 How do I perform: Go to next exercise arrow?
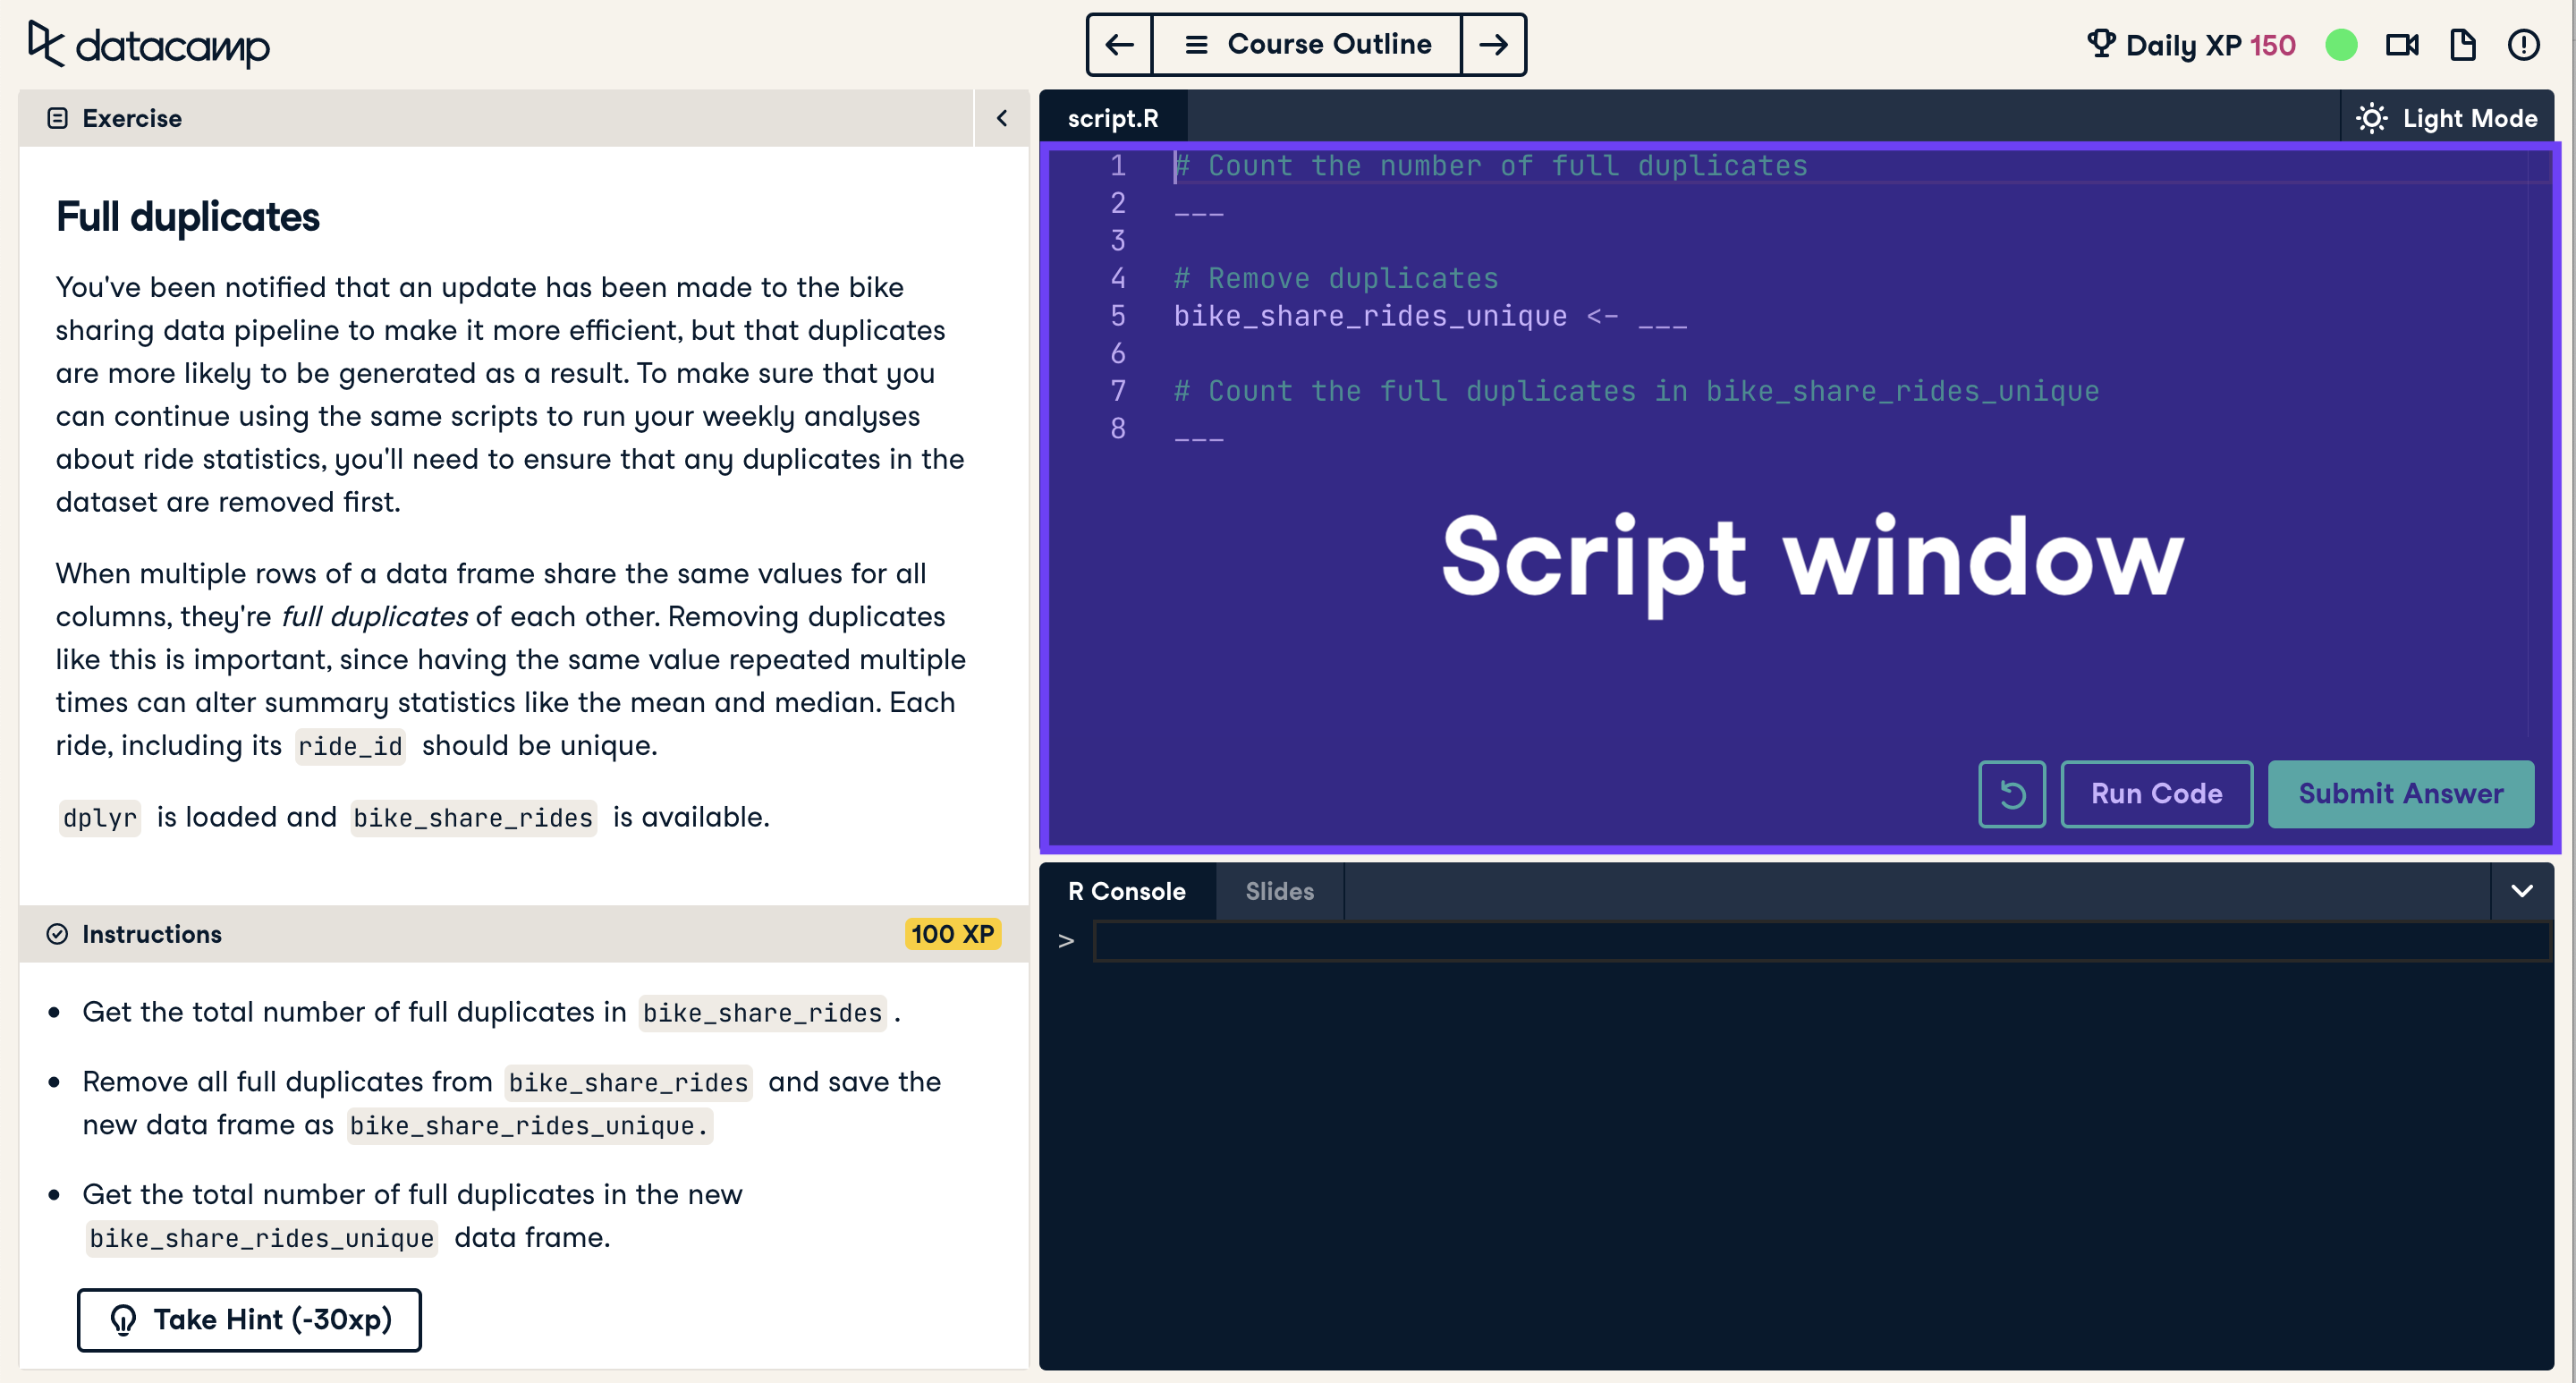click(1493, 45)
